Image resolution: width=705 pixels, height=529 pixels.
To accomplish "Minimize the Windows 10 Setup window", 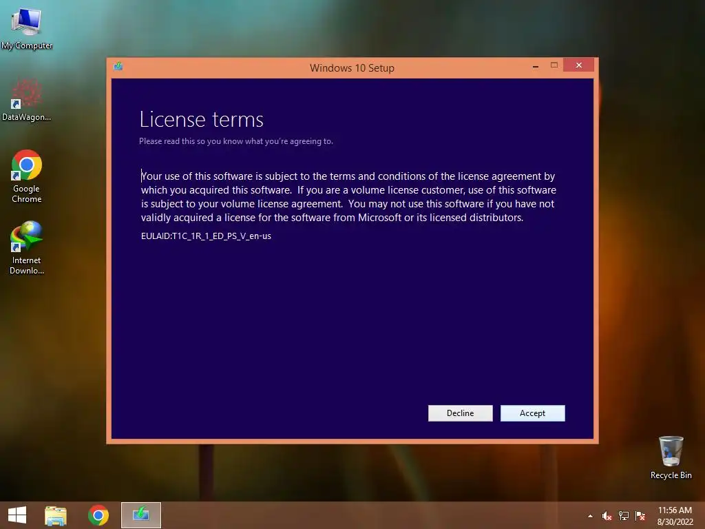I will (x=536, y=65).
